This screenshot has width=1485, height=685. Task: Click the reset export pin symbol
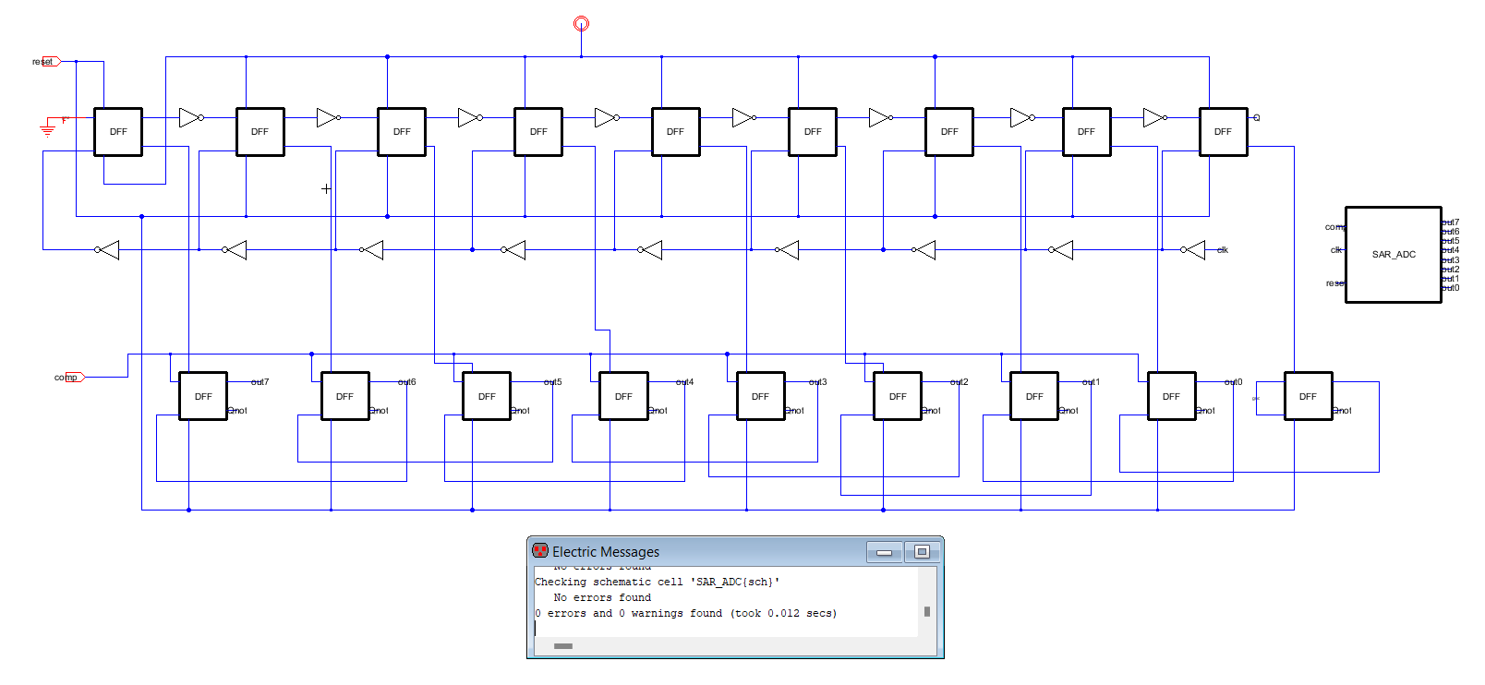click(51, 62)
